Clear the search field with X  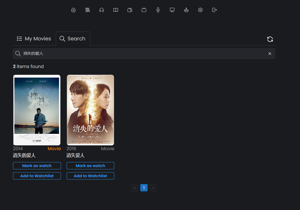pyautogui.click(x=270, y=54)
